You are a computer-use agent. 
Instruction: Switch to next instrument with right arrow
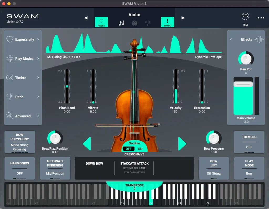(183, 18)
